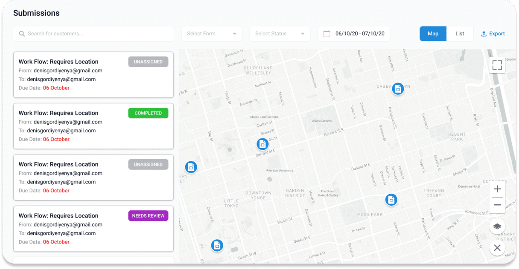Viewport: 519px width, 269px height.
Task: Close the map with X button
Action: (497, 248)
